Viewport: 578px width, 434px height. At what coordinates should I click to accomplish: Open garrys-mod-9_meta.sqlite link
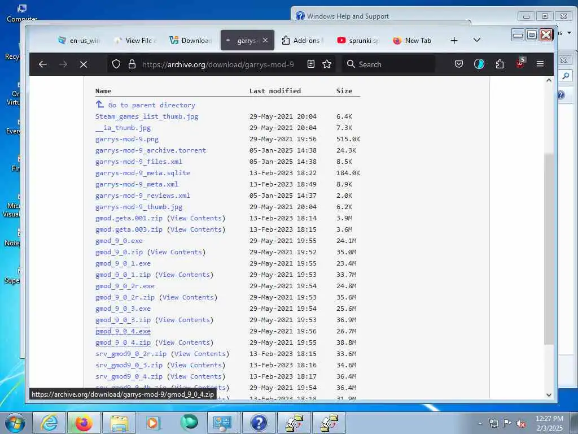click(x=143, y=173)
